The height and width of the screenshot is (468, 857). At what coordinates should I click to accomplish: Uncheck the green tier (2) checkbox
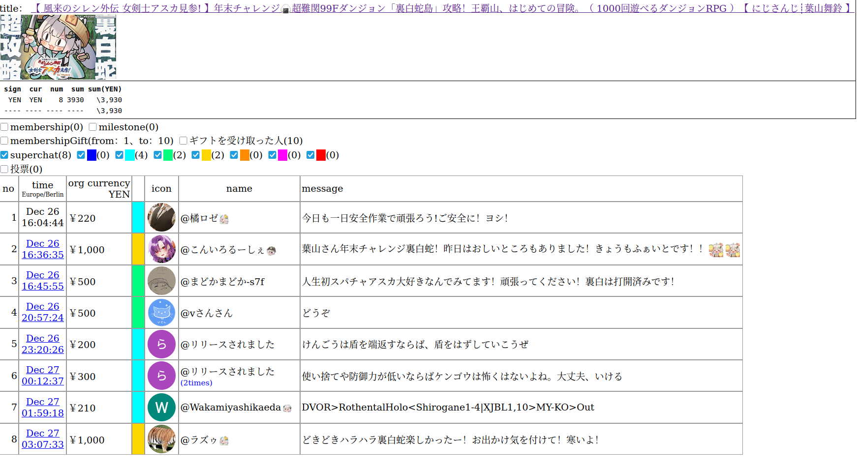(157, 155)
